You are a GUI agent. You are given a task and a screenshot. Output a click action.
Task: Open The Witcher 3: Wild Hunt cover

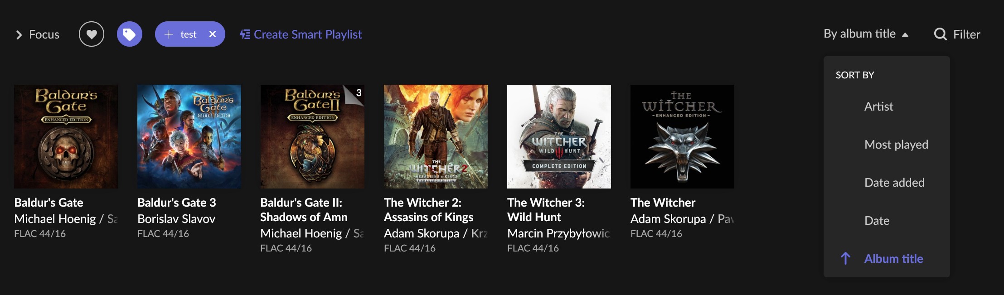tap(559, 136)
